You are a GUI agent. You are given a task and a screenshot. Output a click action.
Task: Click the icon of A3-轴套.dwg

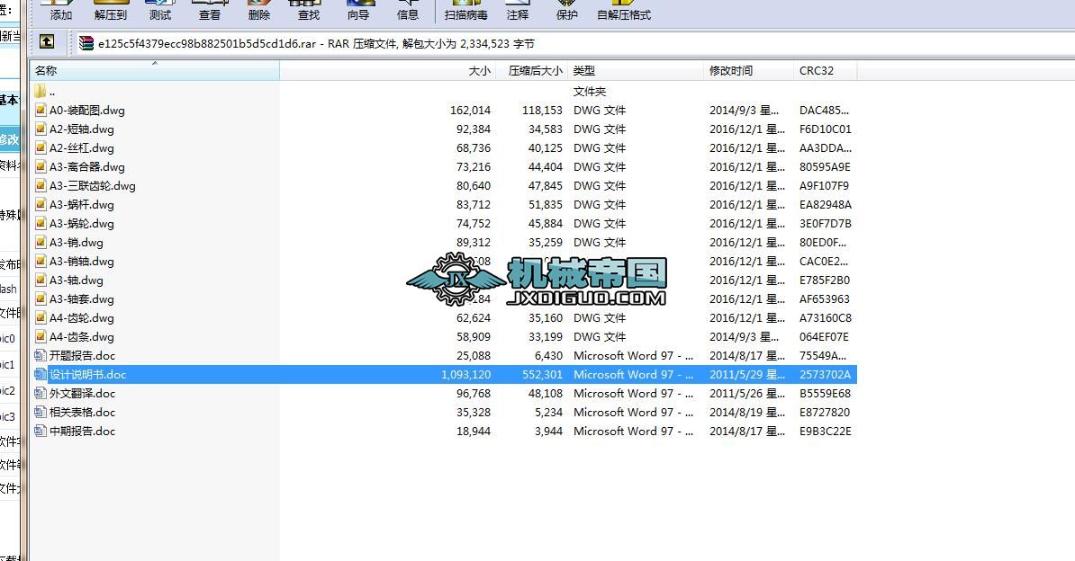(x=41, y=298)
